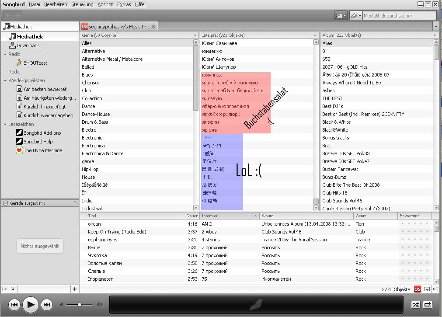Add new playlist with plus button

point(75,289)
